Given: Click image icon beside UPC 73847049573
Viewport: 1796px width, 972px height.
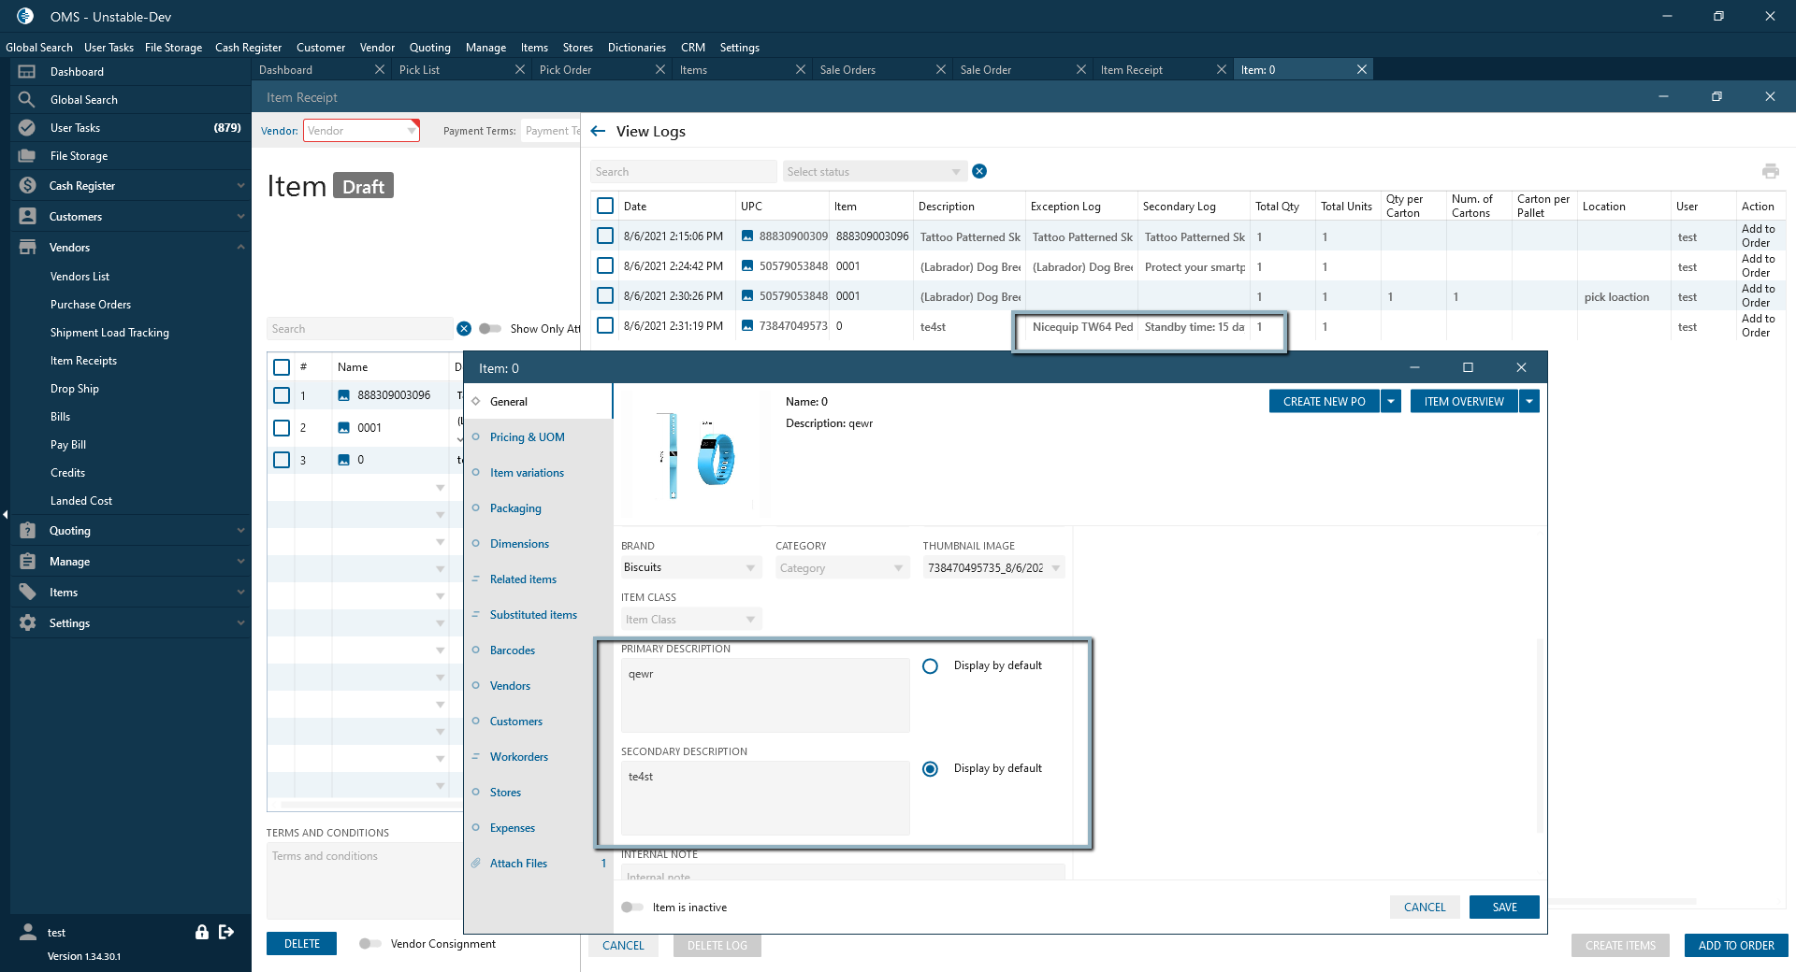Looking at the screenshot, I should (747, 326).
